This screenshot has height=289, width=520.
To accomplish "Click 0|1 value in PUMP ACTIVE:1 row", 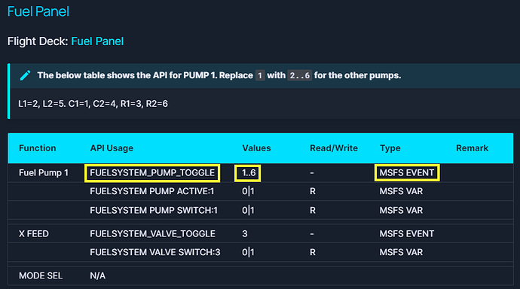I will tap(248, 191).
